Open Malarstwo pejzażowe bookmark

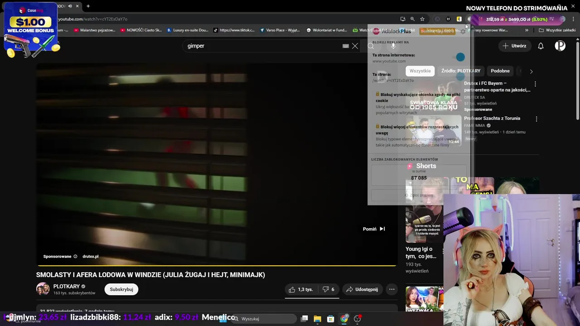(94, 30)
